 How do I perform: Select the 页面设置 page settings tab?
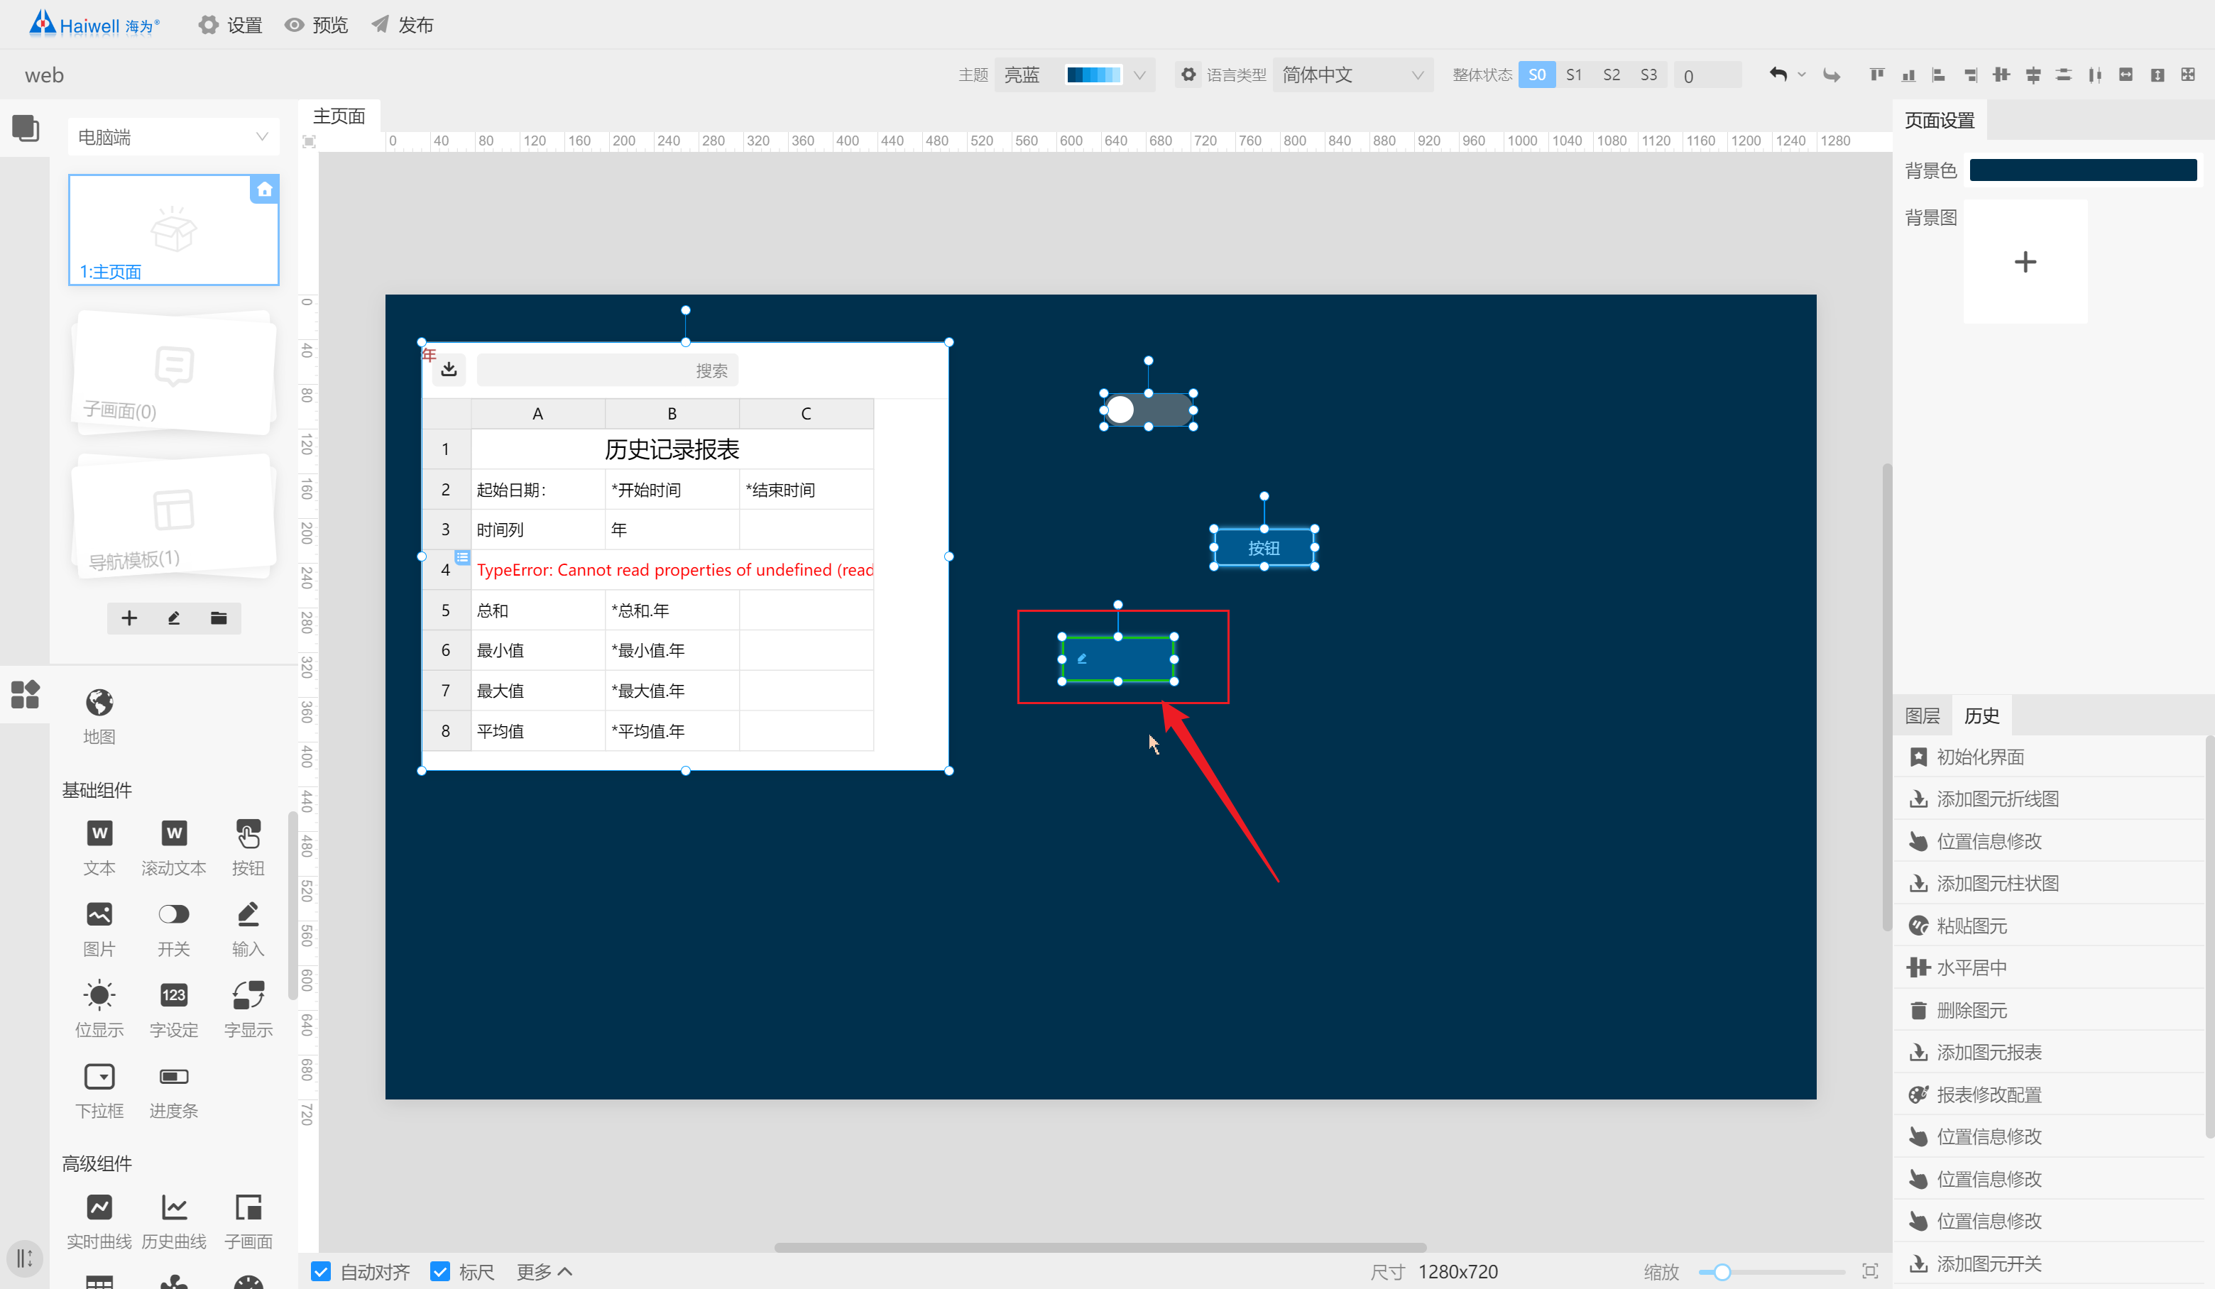[x=1940, y=121]
